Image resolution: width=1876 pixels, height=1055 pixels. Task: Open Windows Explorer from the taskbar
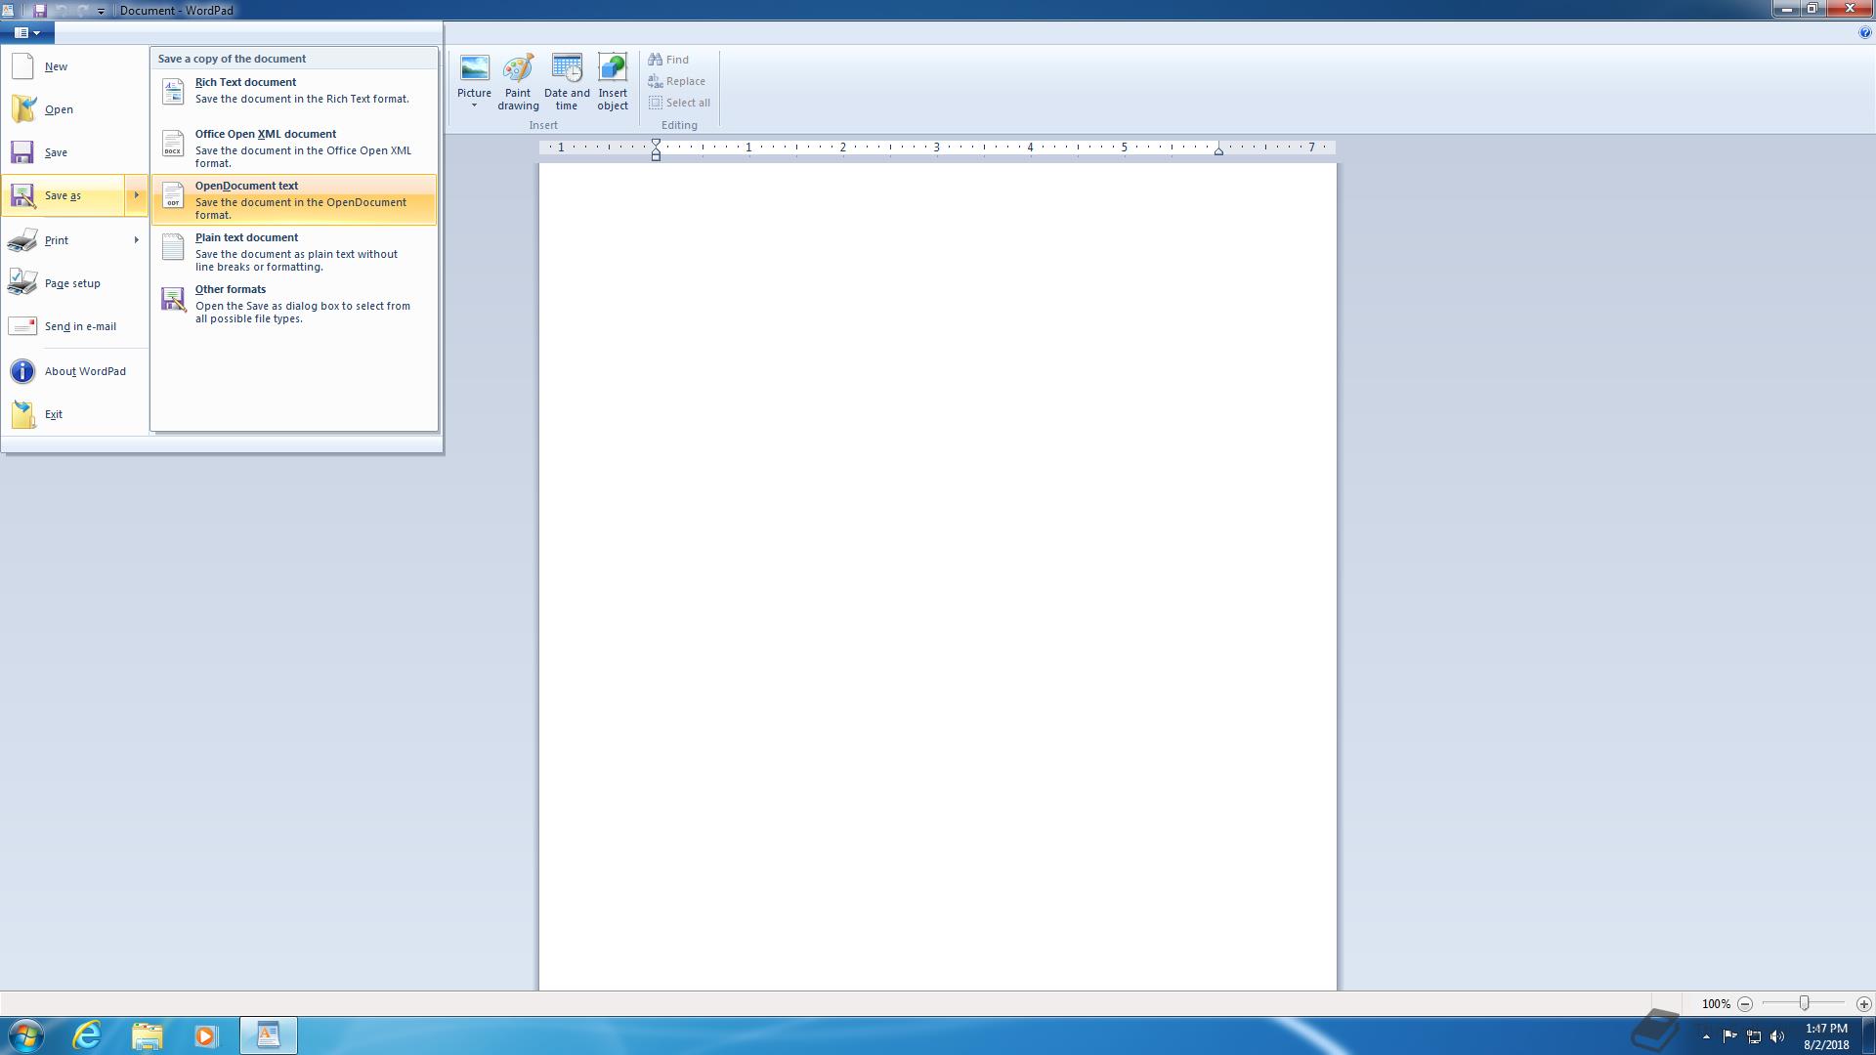coord(147,1035)
